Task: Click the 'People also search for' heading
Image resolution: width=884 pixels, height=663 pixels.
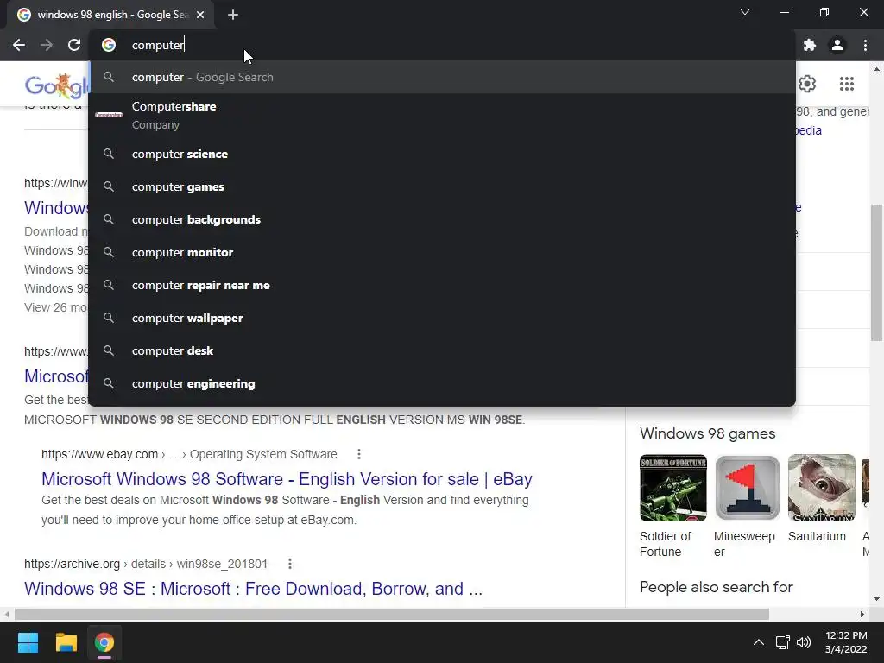Action: tap(716, 587)
